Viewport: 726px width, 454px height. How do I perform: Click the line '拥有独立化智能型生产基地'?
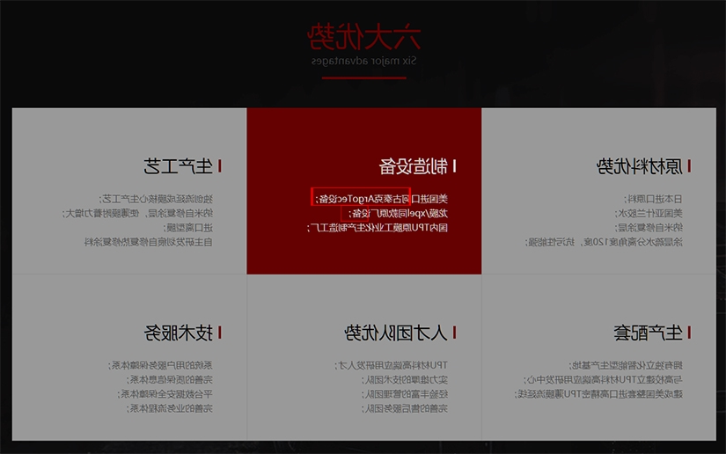tap(626, 366)
